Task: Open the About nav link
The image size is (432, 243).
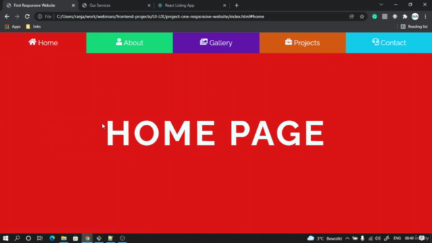Action: point(130,43)
